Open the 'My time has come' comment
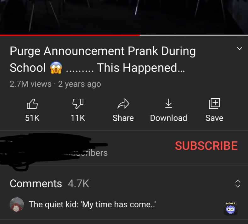 pos(92,205)
